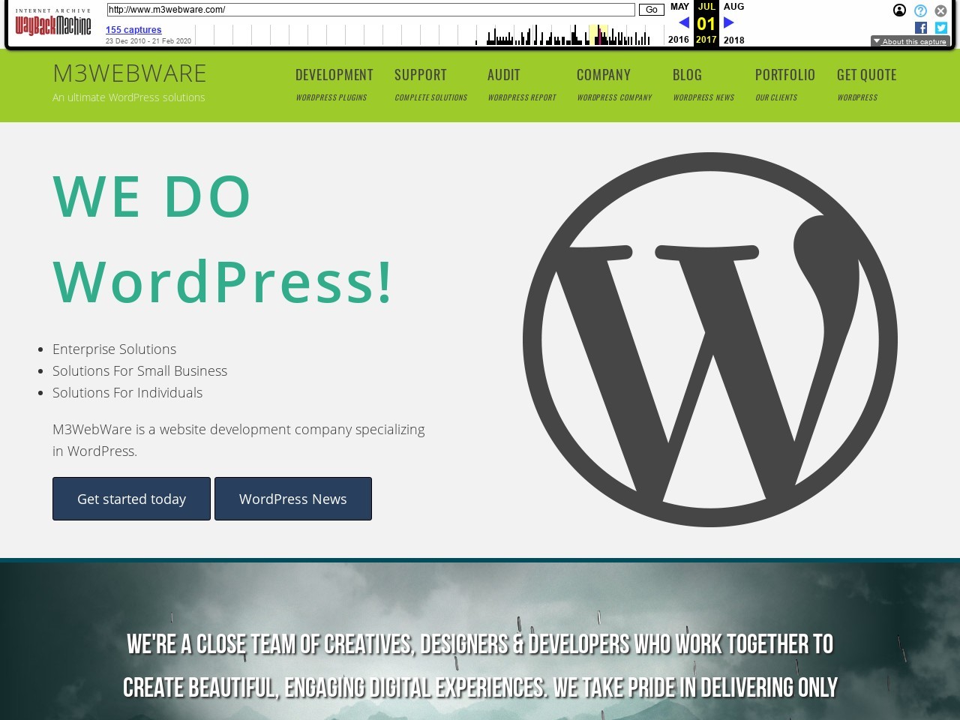This screenshot has height=720, width=960.
Task: Open the Support menu item
Action: click(x=420, y=75)
